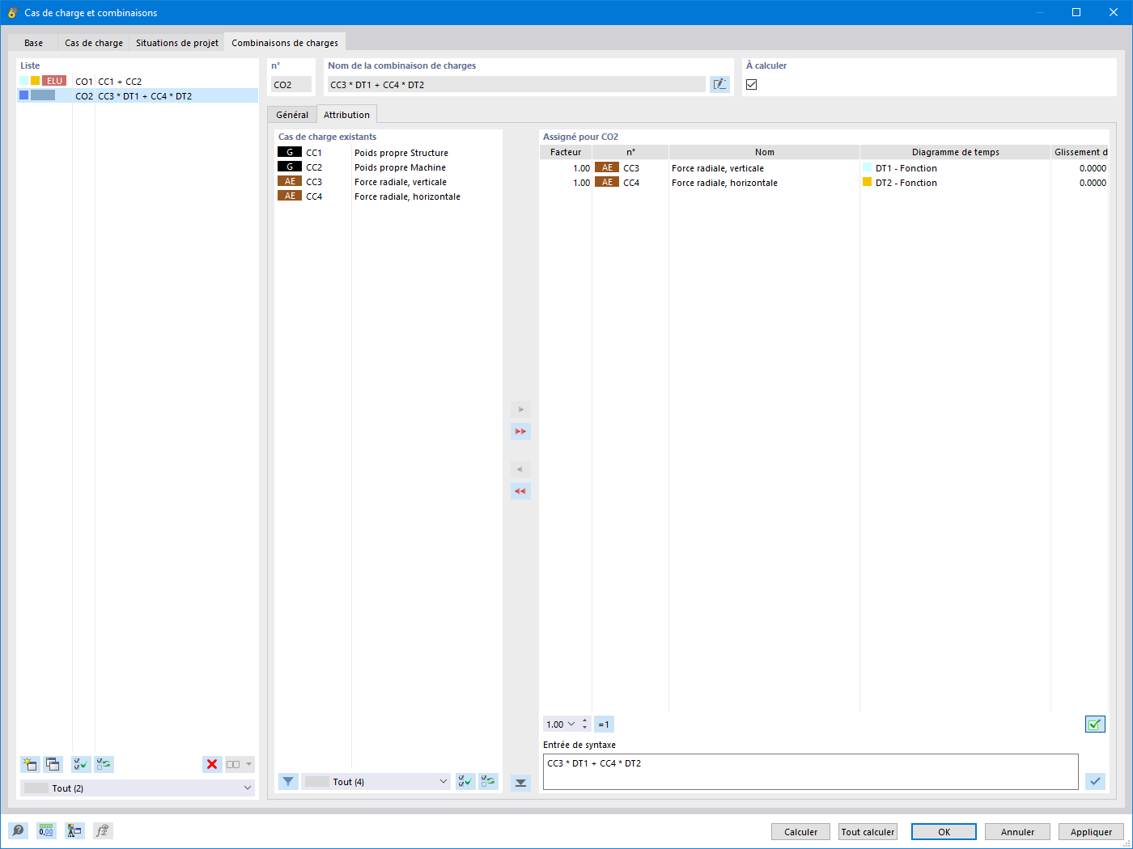Click the Entrée de syntaxe text field
The width and height of the screenshot is (1133, 849).
(x=810, y=771)
